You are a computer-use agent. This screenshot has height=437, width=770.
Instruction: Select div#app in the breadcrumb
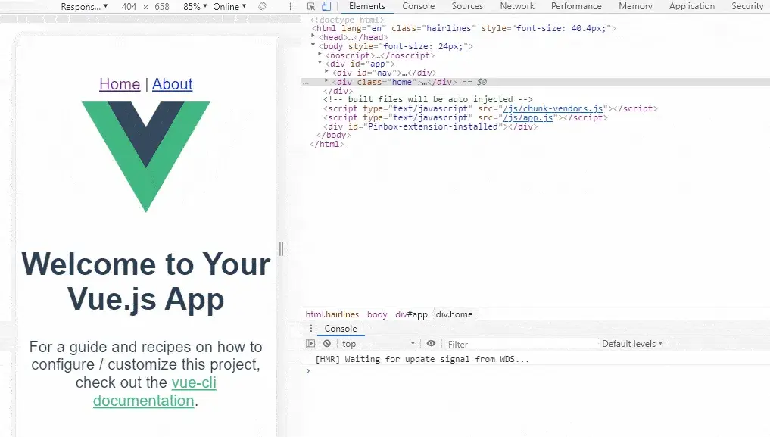(x=412, y=314)
